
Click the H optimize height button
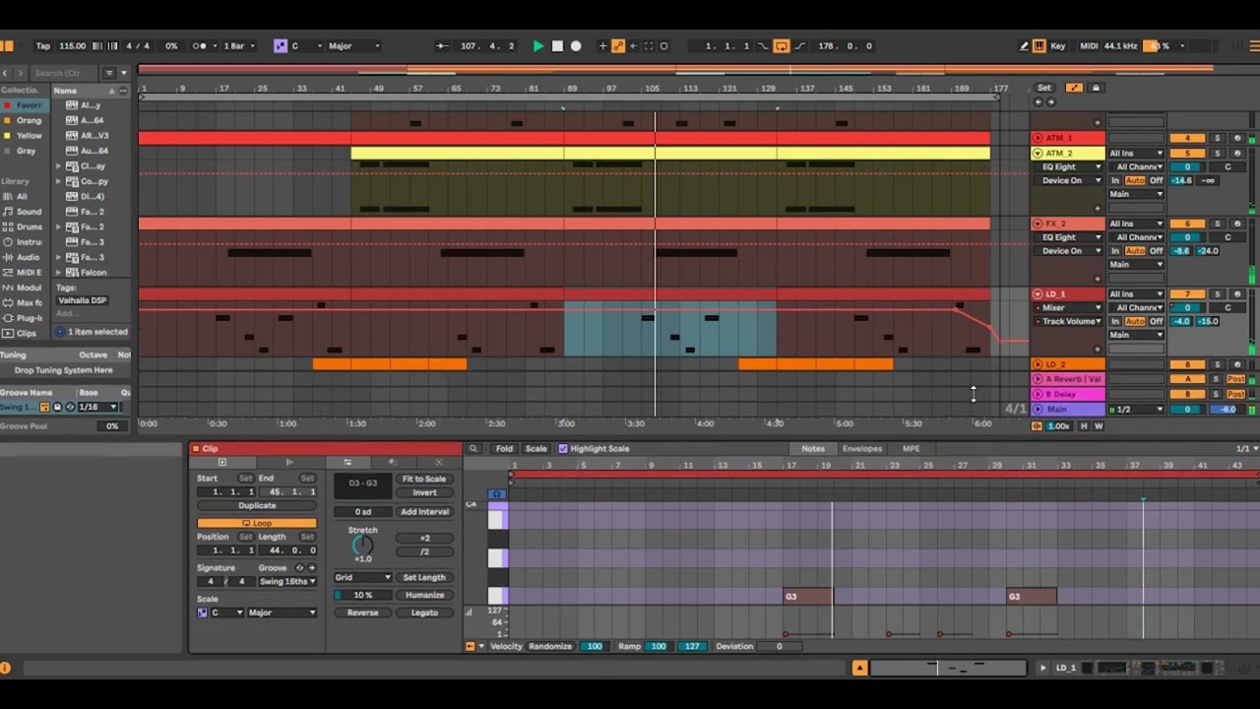pyautogui.click(x=1084, y=426)
